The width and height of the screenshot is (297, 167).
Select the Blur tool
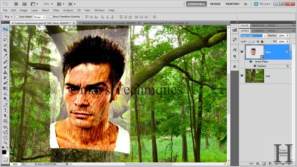coord(5,94)
